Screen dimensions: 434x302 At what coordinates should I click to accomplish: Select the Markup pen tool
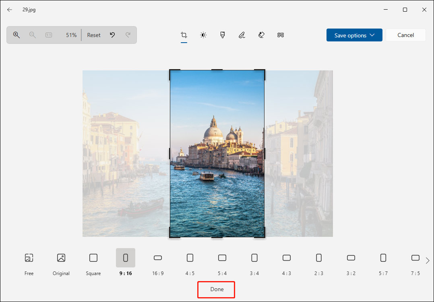[242, 35]
